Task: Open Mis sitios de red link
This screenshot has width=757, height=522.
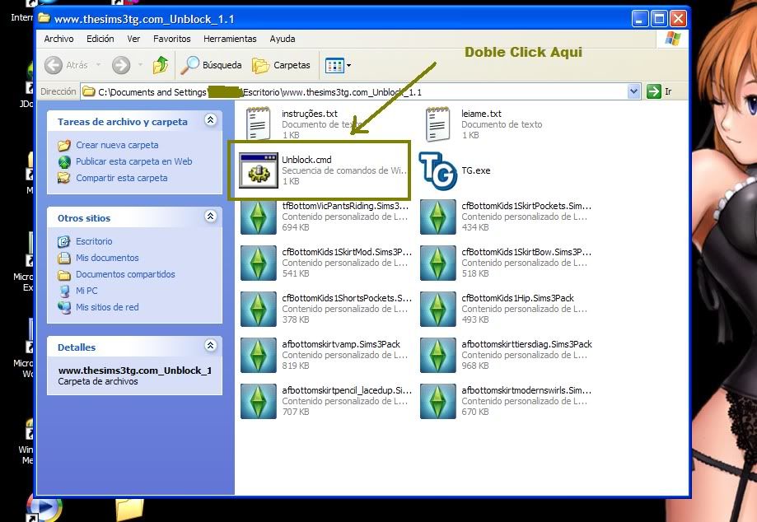Action: [x=107, y=307]
